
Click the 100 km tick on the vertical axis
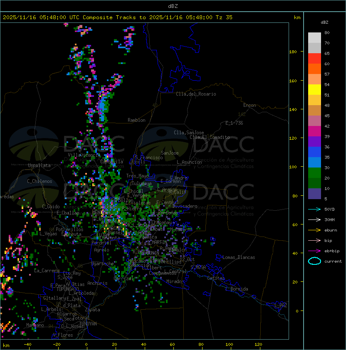[x=293, y=167]
